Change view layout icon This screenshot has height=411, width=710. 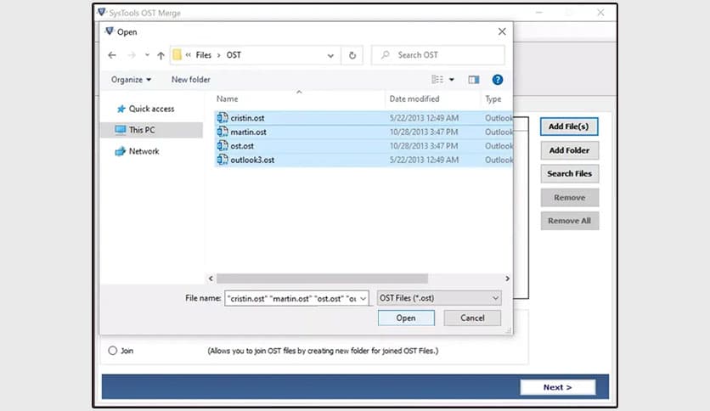click(x=437, y=80)
